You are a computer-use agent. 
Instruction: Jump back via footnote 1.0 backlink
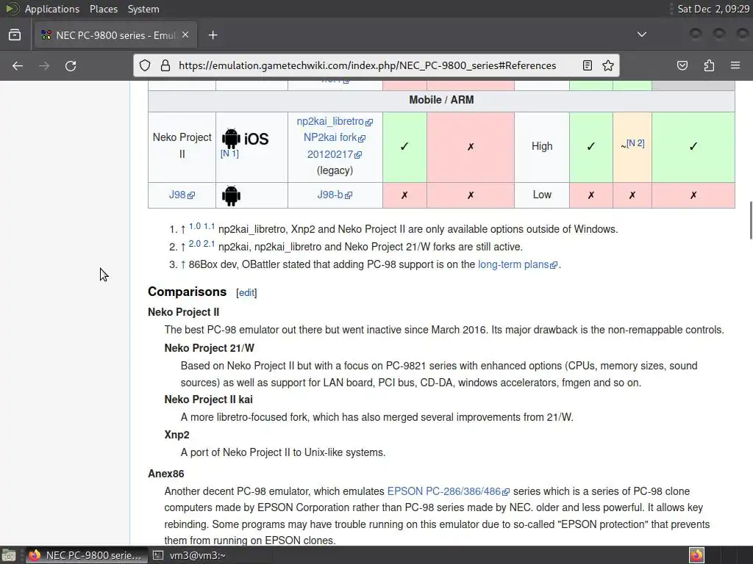194,226
